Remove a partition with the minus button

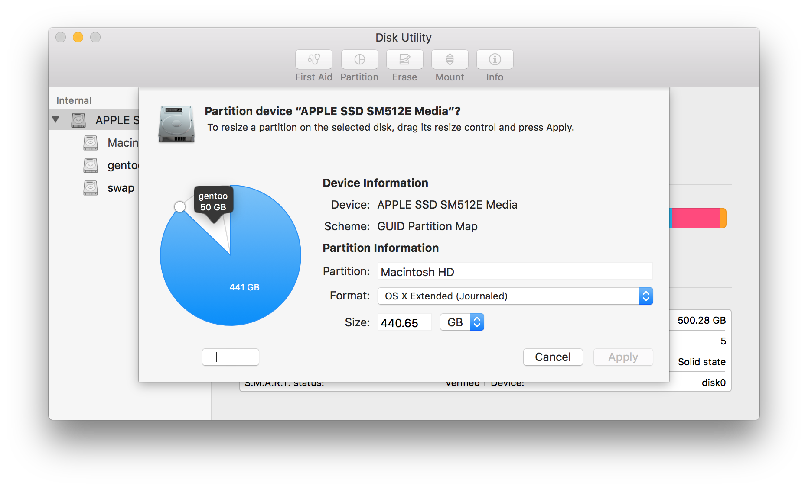(x=245, y=357)
